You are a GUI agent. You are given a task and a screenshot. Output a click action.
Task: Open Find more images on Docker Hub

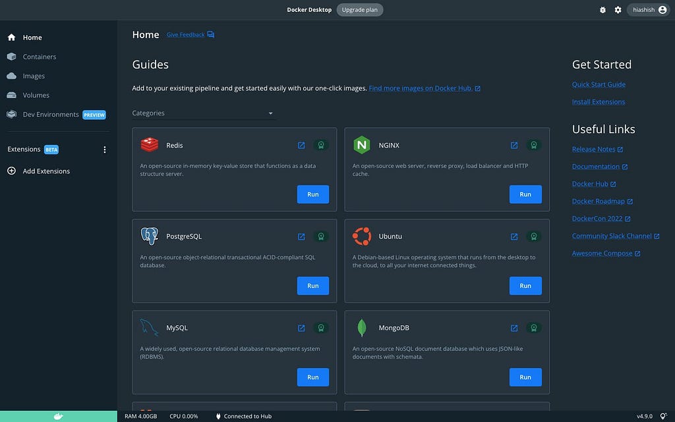click(425, 88)
